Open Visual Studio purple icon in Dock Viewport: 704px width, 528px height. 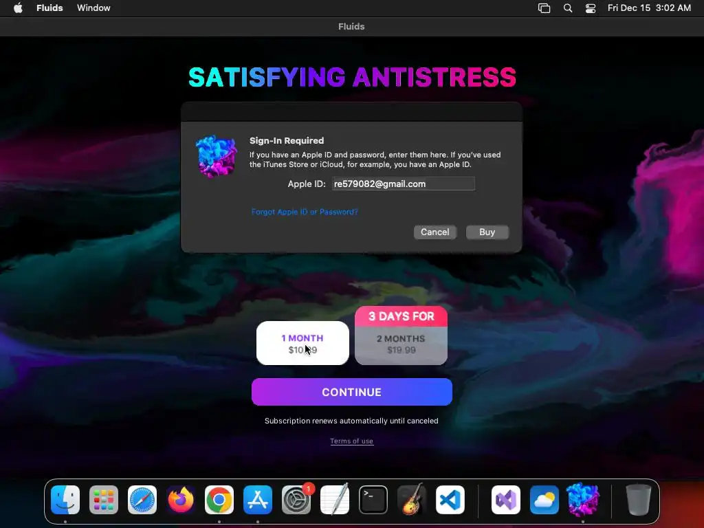point(506,500)
